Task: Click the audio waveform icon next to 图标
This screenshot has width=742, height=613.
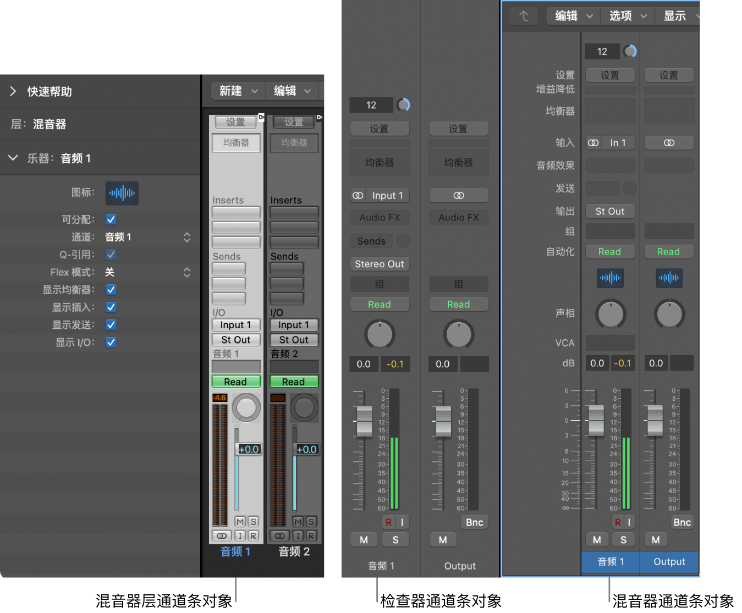Action: [x=122, y=193]
